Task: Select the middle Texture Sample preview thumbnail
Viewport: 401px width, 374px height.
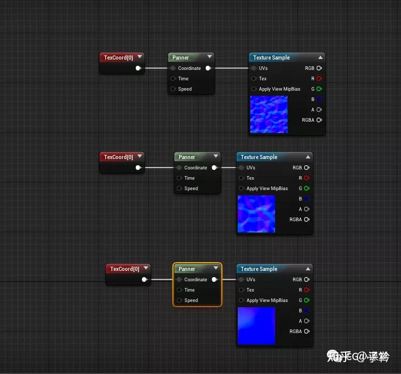Action: click(x=256, y=214)
